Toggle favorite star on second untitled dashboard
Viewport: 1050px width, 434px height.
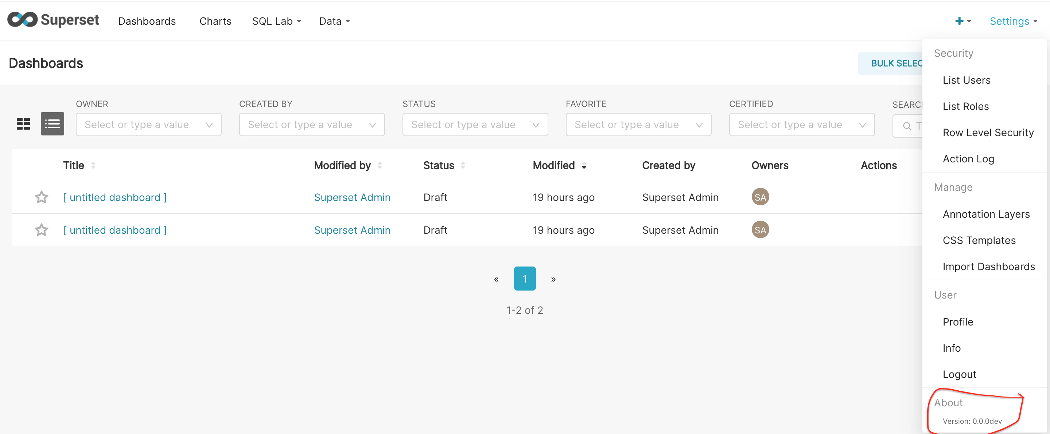[x=41, y=230]
